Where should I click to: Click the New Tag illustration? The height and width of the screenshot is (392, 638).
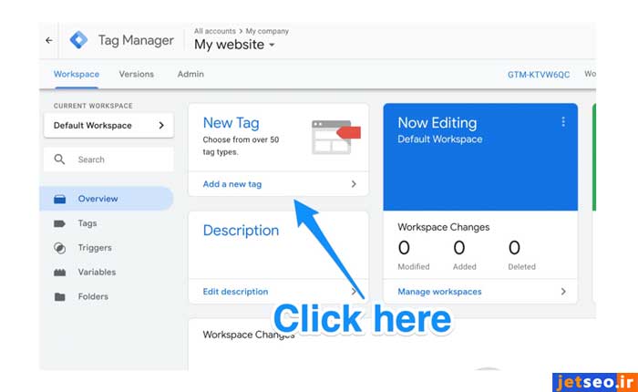point(335,135)
